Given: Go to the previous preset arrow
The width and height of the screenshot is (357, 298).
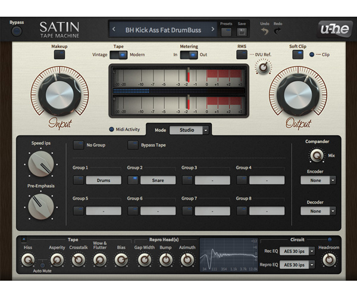Looking at the screenshot, I should (114, 29).
